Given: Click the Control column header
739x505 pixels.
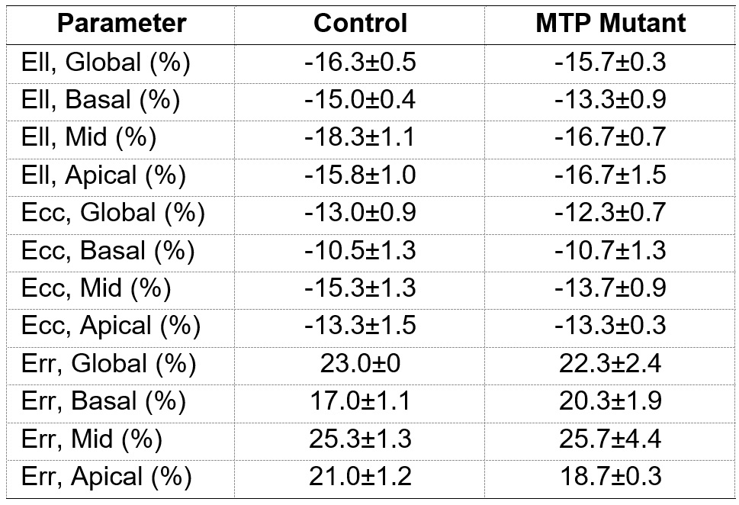Looking at the screenshot, I should pos(361,23).
